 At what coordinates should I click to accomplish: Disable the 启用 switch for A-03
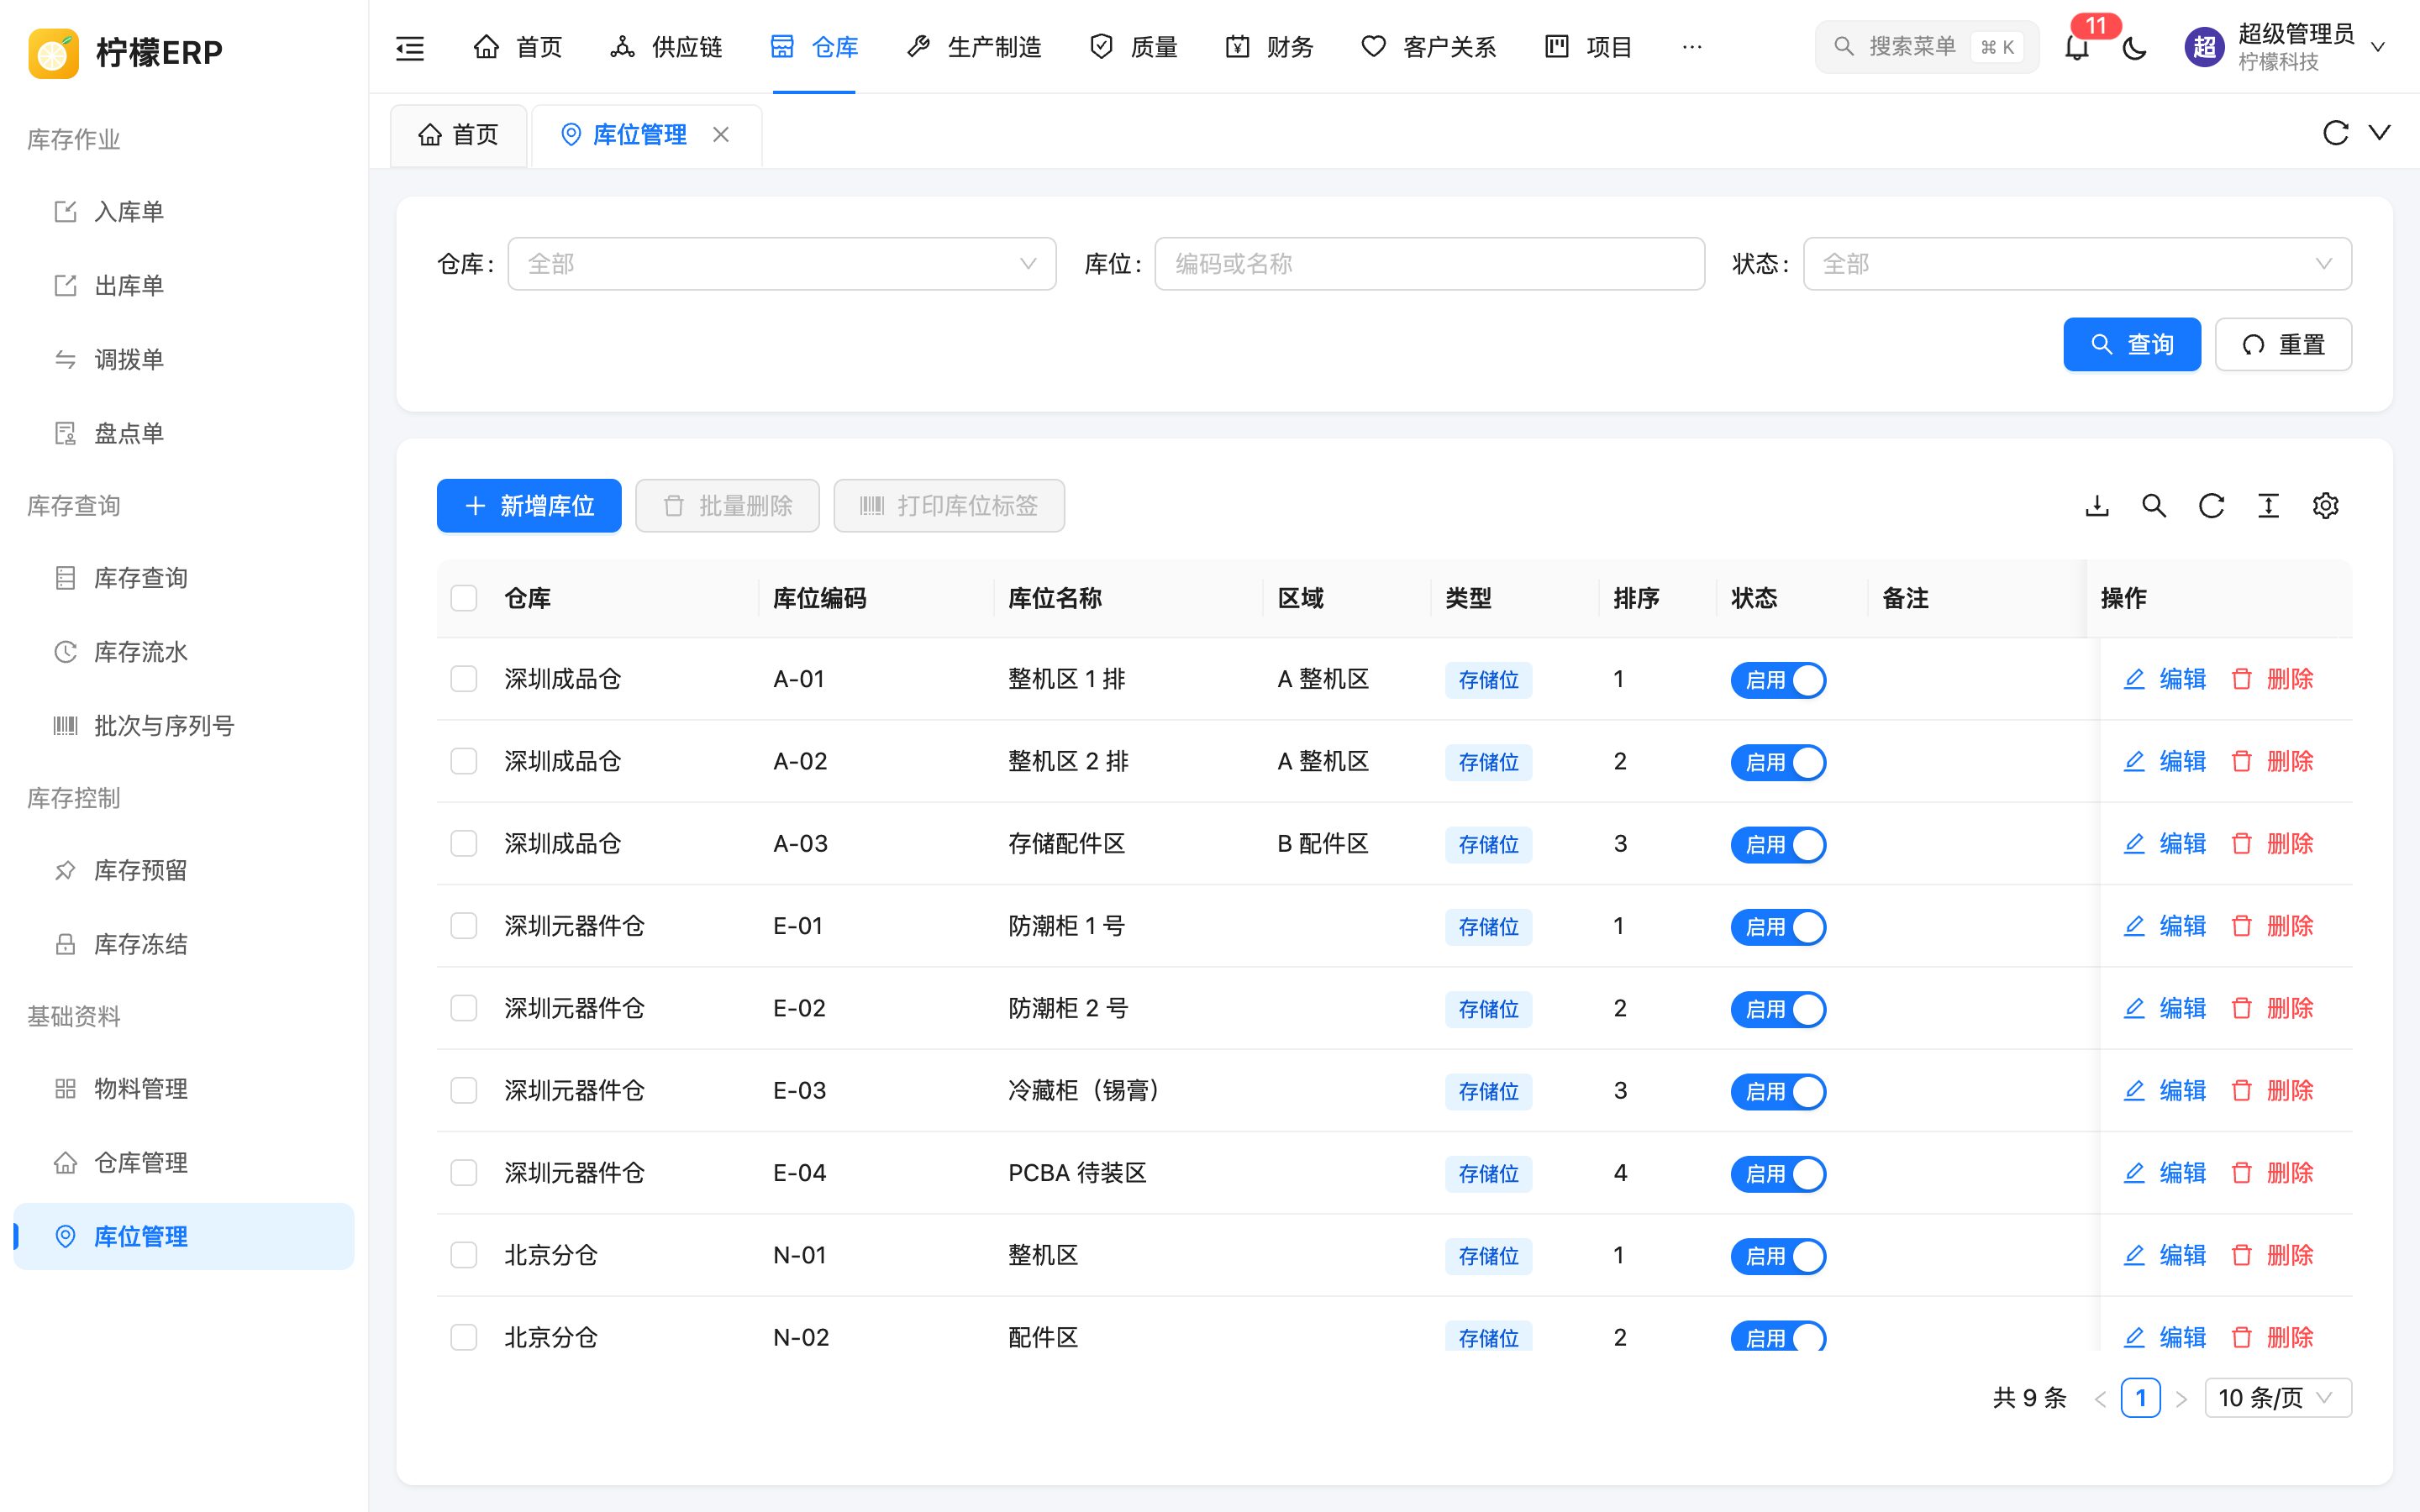tap(1778, 844)
